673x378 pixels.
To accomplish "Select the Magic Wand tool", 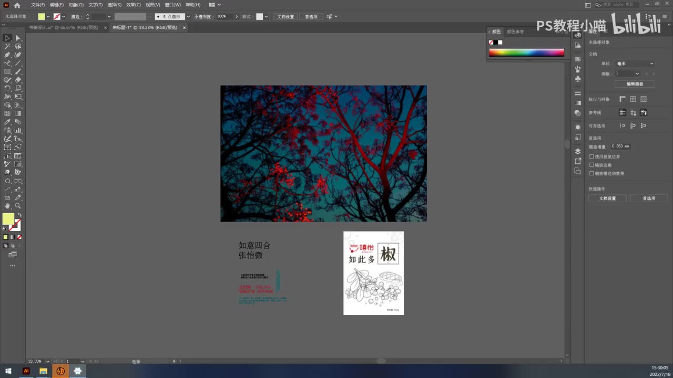I will [7, 46].
